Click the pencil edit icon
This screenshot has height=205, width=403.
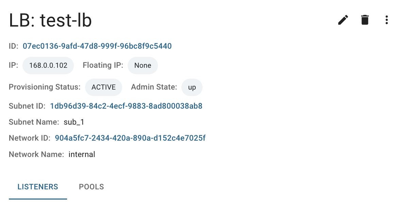pos(343,20)
